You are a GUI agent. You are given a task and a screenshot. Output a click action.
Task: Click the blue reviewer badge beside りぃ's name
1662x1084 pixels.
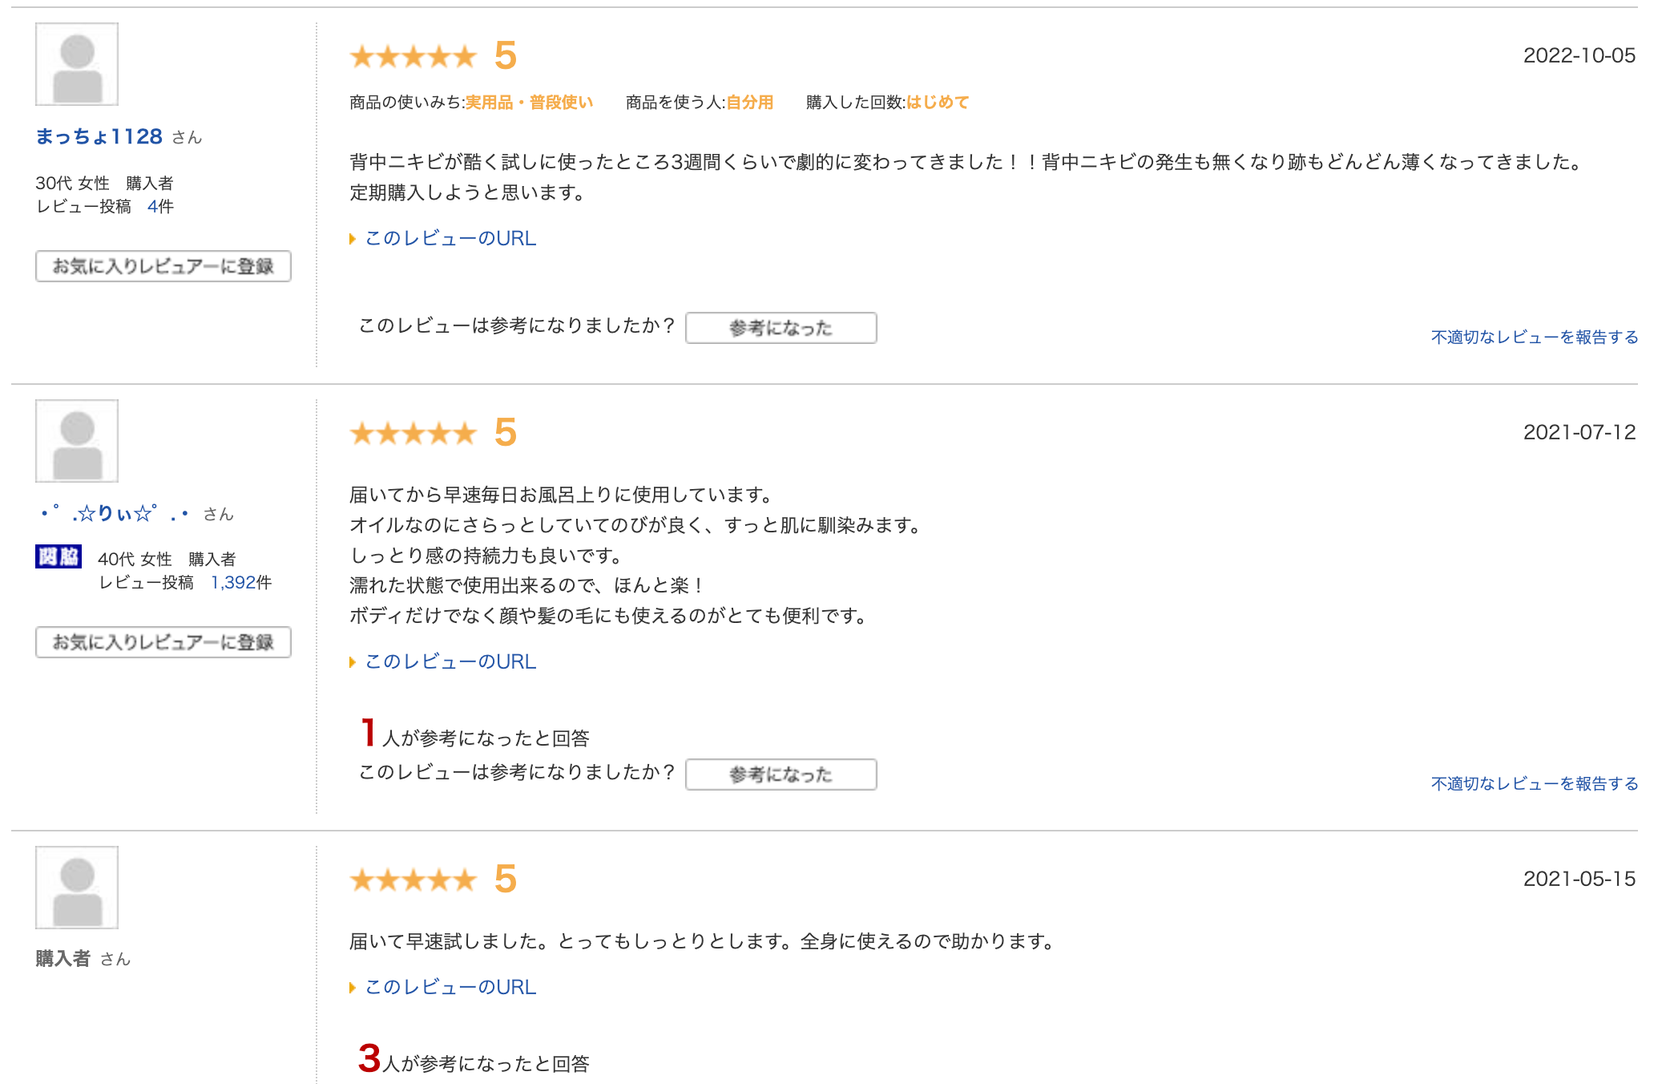click(57, 558)
